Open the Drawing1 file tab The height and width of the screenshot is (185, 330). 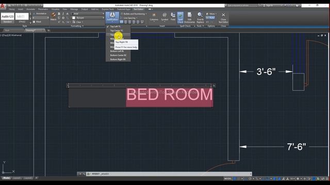tap(35, 30)
